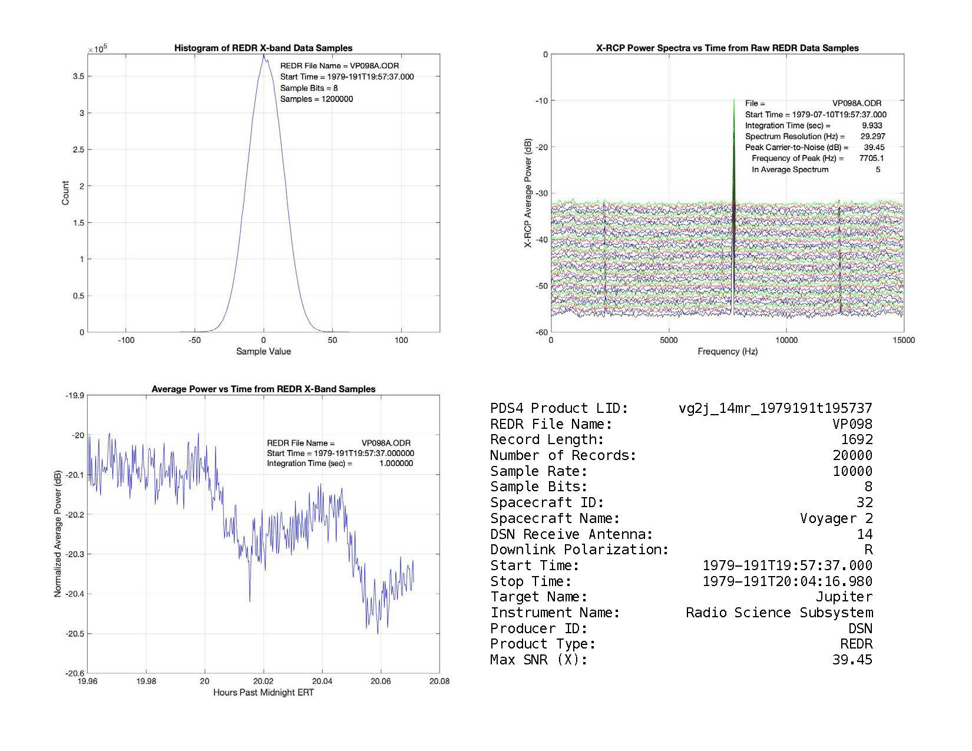
Task: Select the 'Frequency (Hz)' x-axis label
Action: (x=727, y=352)
